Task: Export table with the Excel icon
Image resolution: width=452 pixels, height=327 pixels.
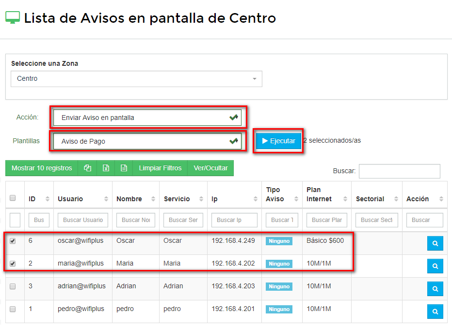Action: coord(106,168)
